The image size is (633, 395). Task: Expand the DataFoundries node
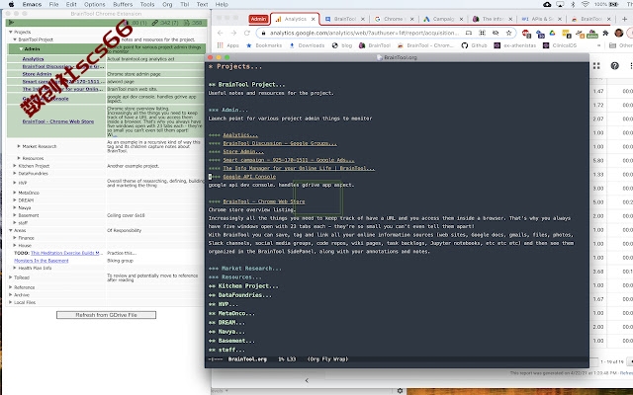pos(15,174)
